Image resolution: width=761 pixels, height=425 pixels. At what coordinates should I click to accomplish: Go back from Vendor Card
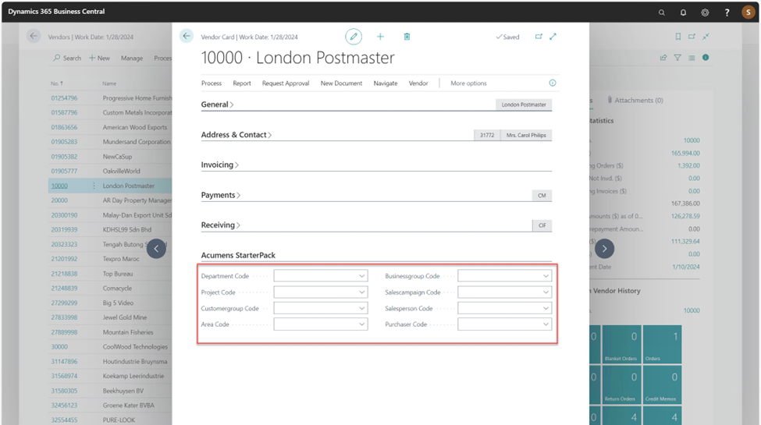pos(187,36)
